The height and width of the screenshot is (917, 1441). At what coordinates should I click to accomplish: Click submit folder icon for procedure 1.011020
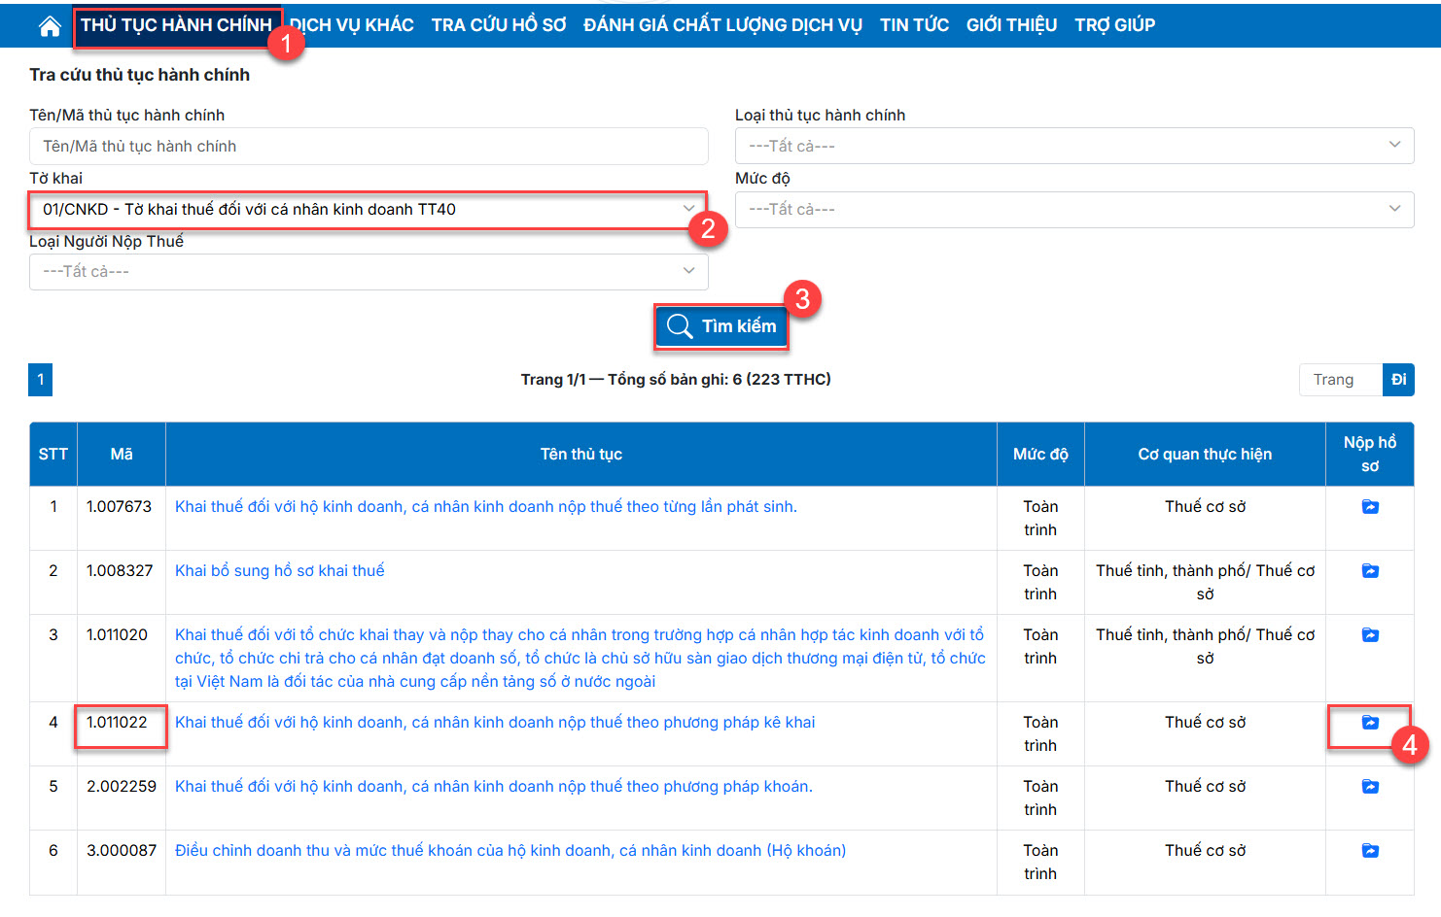coord(1370,635)
